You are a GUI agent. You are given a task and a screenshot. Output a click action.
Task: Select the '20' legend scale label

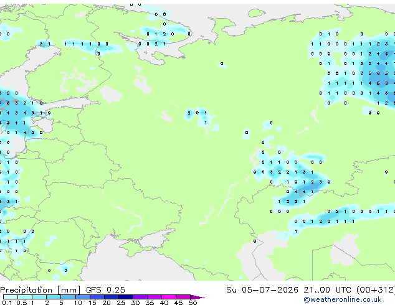(107, 303)
